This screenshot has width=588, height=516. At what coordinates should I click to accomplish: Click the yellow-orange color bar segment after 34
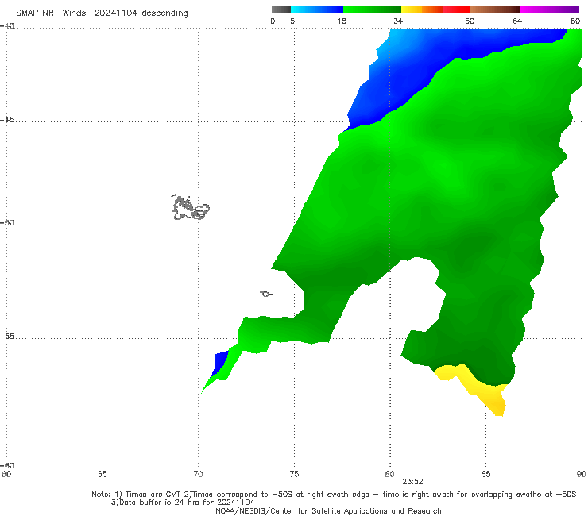(x=421, y=10)
